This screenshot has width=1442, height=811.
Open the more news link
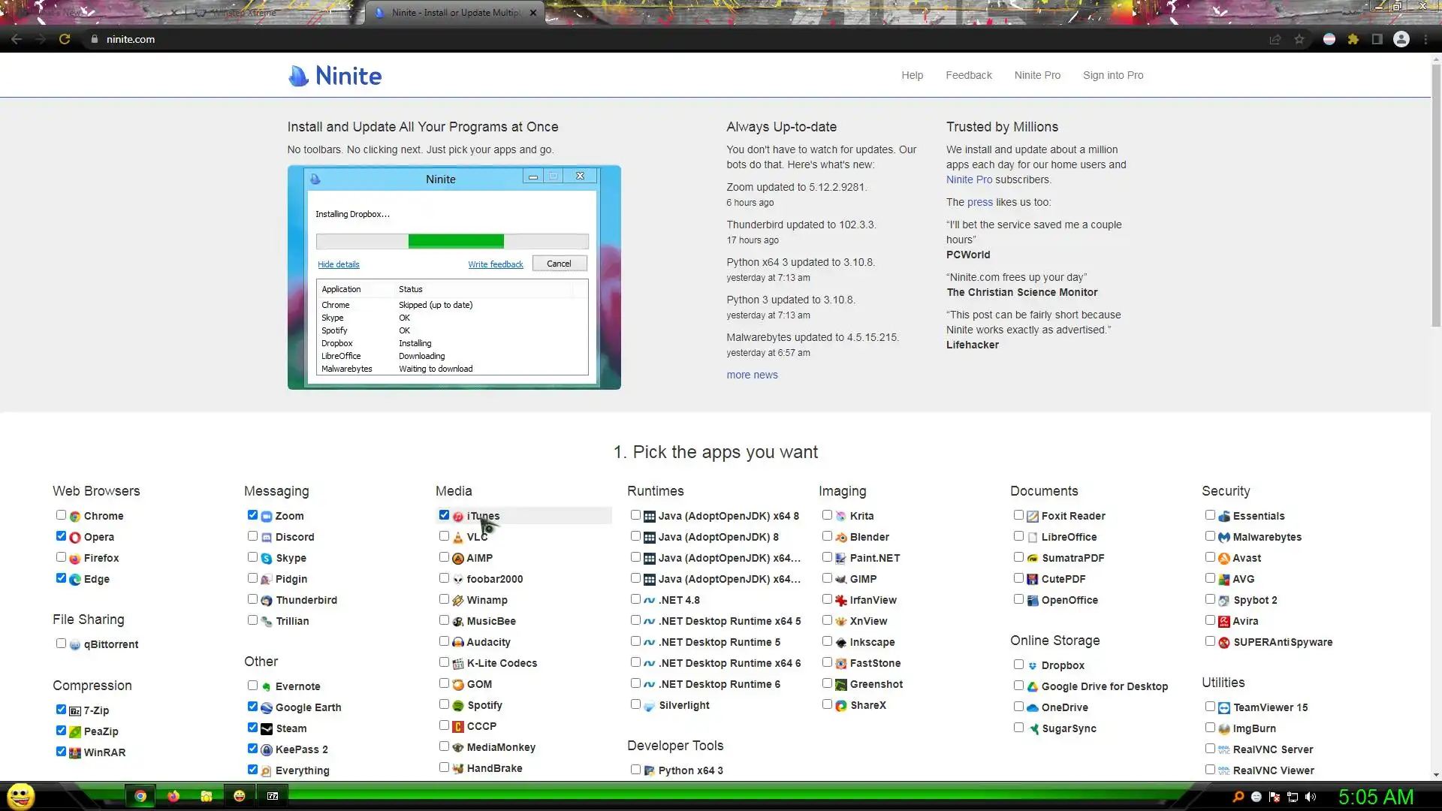[x=752, y=375]
